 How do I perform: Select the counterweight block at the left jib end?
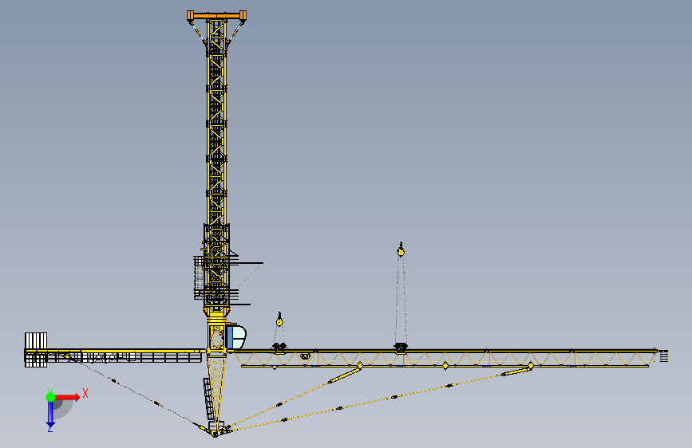[36, 350]
